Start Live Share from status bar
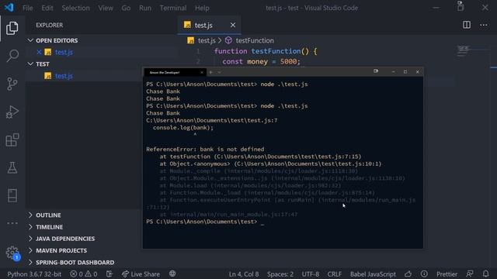The height and width of the screenshot is (279, 497). pos(141,274)
